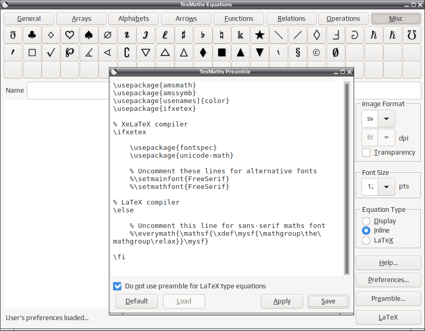The height and width of the screenshot is (331, 425).
Task: Insert the spade suit symbol
Action: click(x=89, y=35)
